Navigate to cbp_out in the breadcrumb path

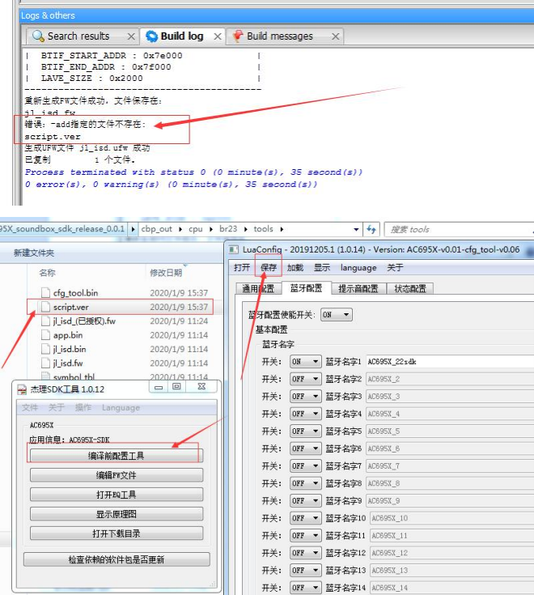point(156,229)
